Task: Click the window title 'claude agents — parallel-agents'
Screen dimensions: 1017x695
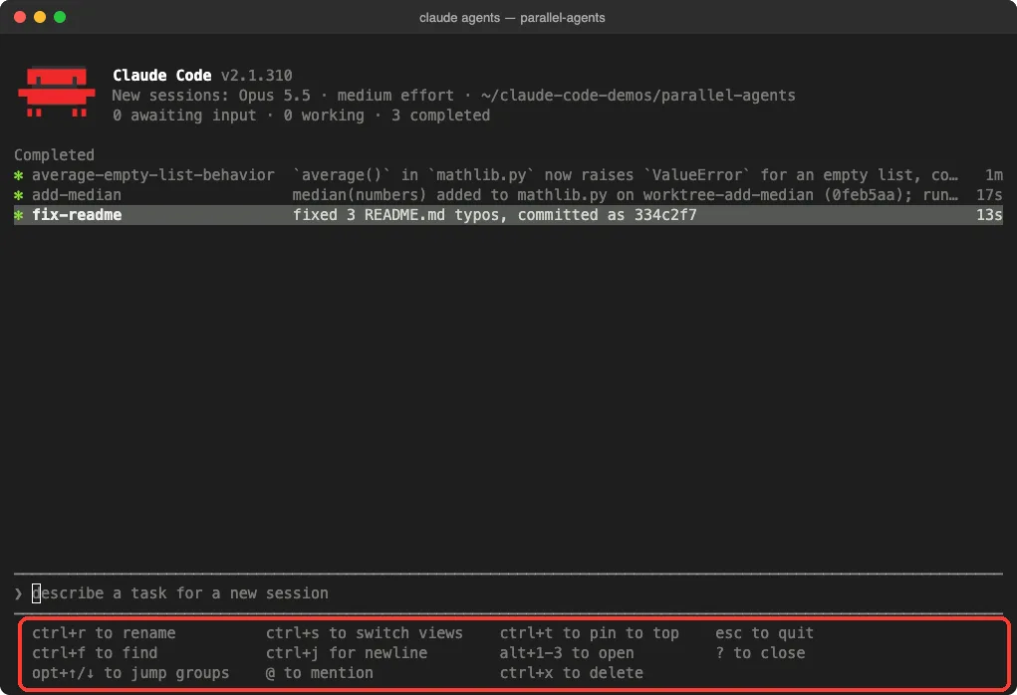Action: pos(512,18)
